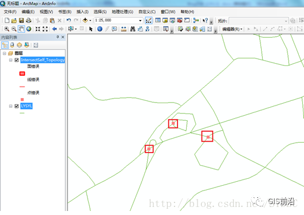Go back to previous extent
Image resolution: width=304 pixels, height=215 pixels.
point(54,29)
